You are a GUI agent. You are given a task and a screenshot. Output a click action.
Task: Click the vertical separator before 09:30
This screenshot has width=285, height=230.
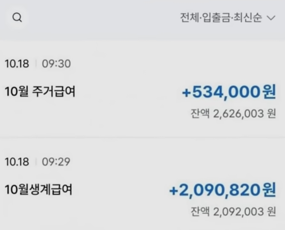[36, 64]
